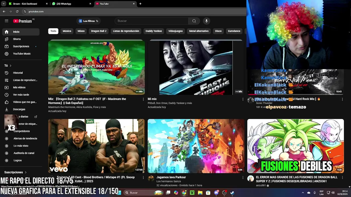Viewport: 351px width, 197px height.
Task: Open Suscripciones in sidebar
Action: point(21,47)
